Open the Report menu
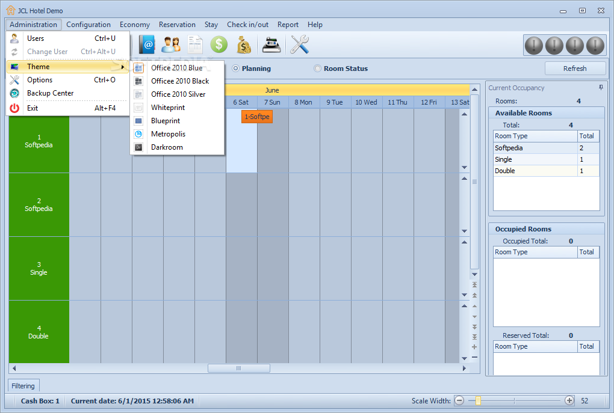The image size is (614, 413). tap(288, 25)
